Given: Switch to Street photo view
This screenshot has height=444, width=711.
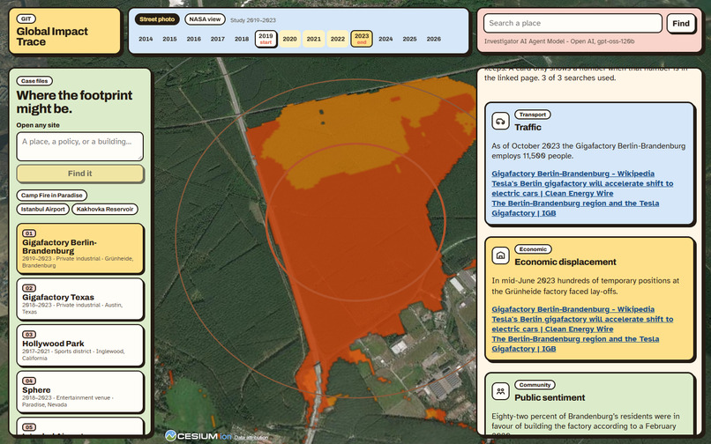Looking at the screenshot, I should pos(157,19).
